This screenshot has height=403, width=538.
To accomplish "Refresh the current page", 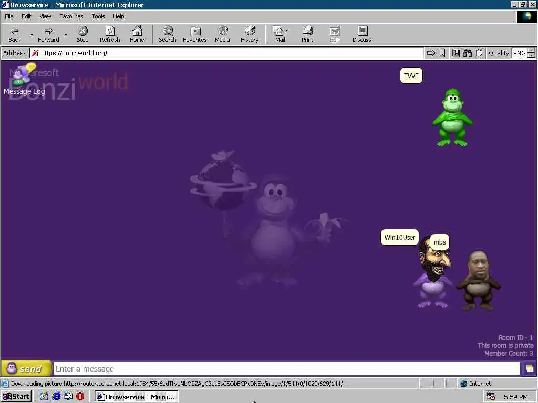I will point(110,34).
